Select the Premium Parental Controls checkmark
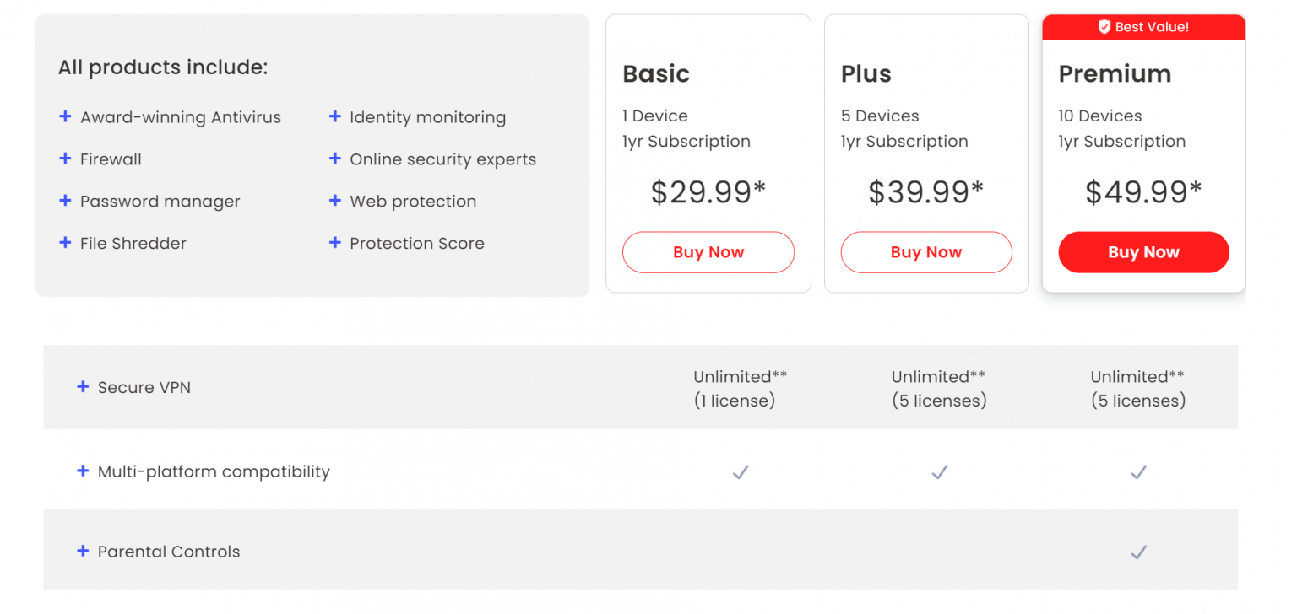1297x614 pixels. [1138, 552]
